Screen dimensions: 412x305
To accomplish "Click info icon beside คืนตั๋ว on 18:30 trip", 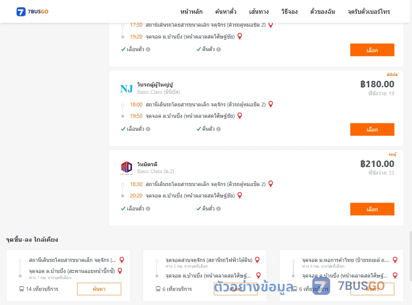I will (219, 209).
